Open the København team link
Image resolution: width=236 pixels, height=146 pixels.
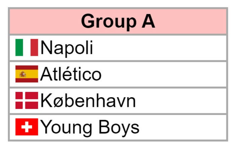88,101
